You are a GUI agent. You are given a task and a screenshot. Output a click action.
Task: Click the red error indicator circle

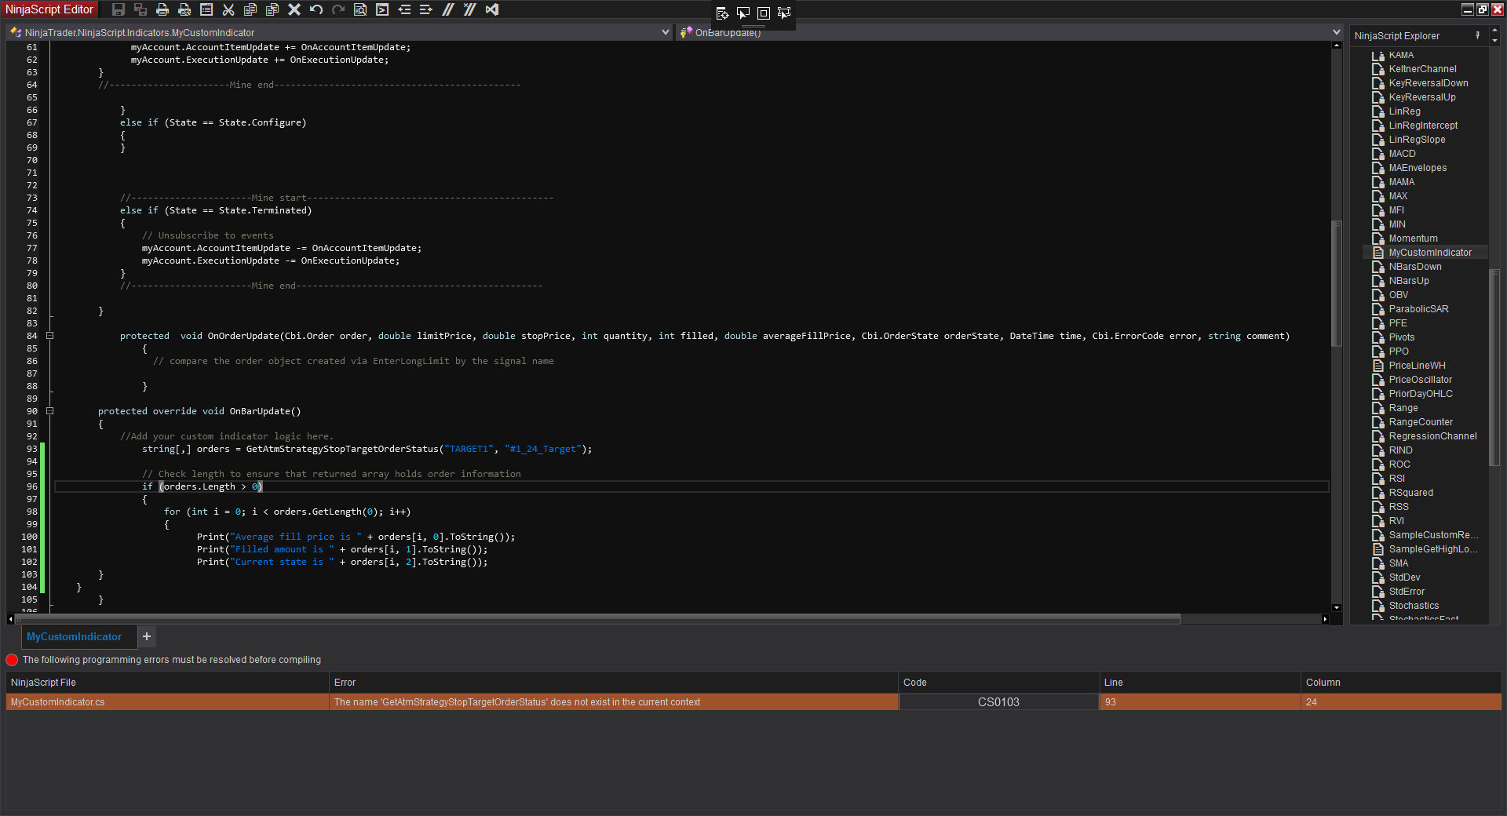[x=12, y=660]
